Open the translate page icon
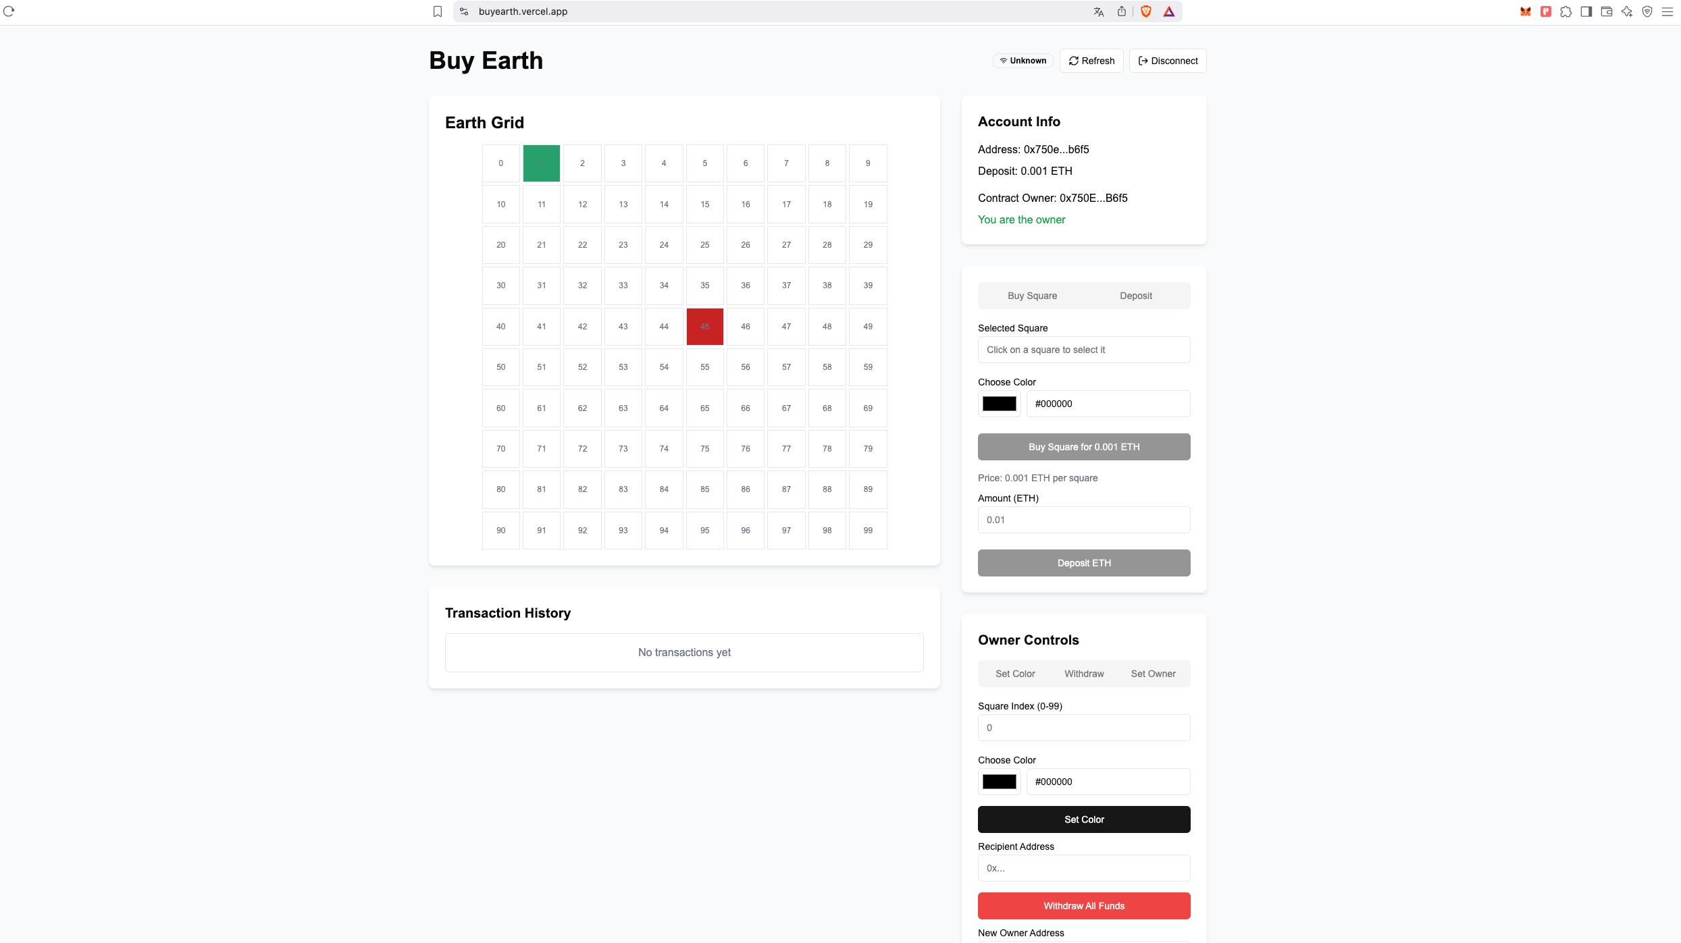Image resolution: width=1681 pixels, height=943 pixels. [1099, 11]
